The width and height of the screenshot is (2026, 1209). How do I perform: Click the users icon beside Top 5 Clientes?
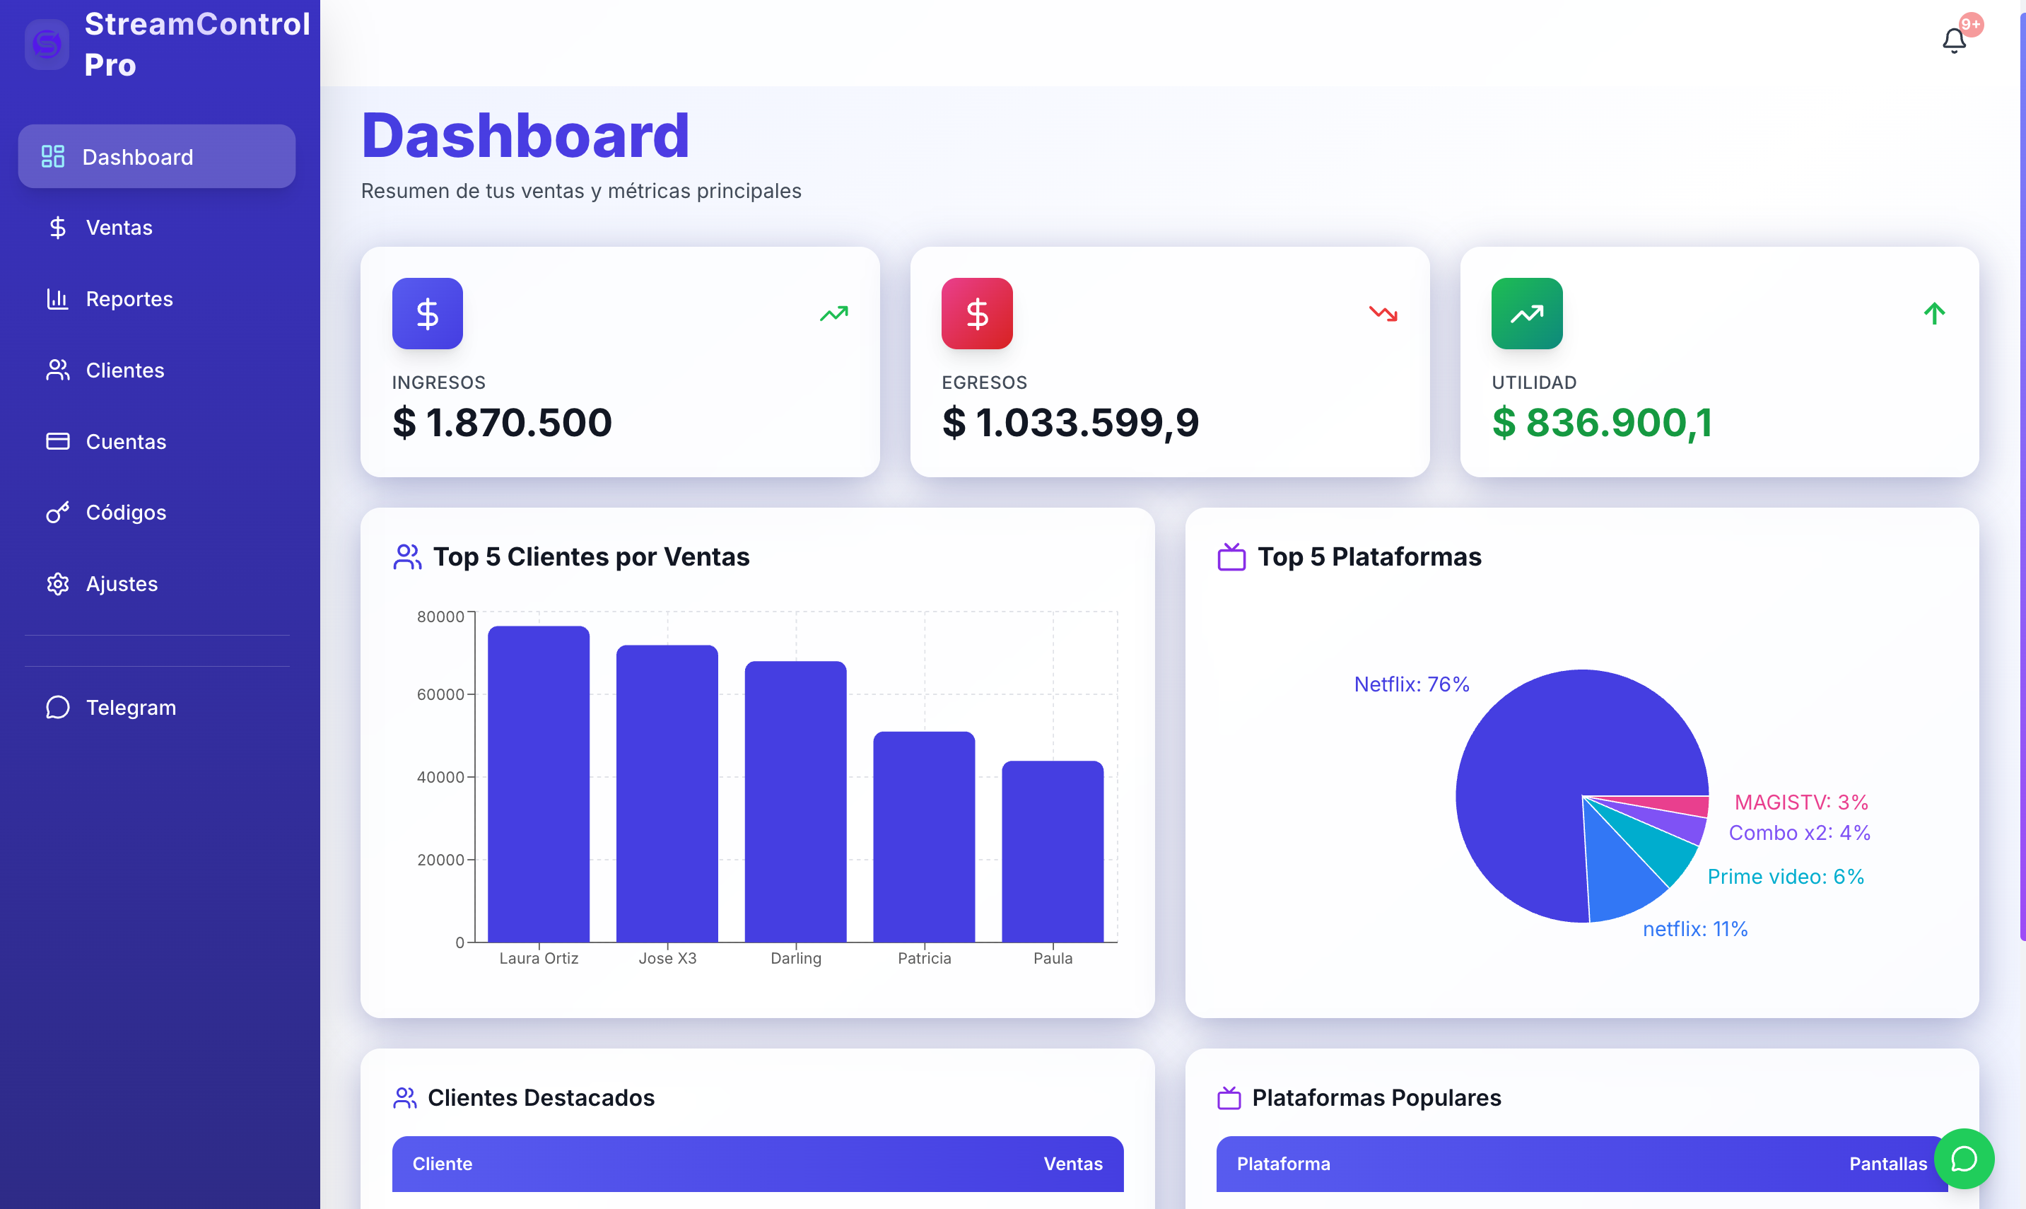[x=407, y=557]
